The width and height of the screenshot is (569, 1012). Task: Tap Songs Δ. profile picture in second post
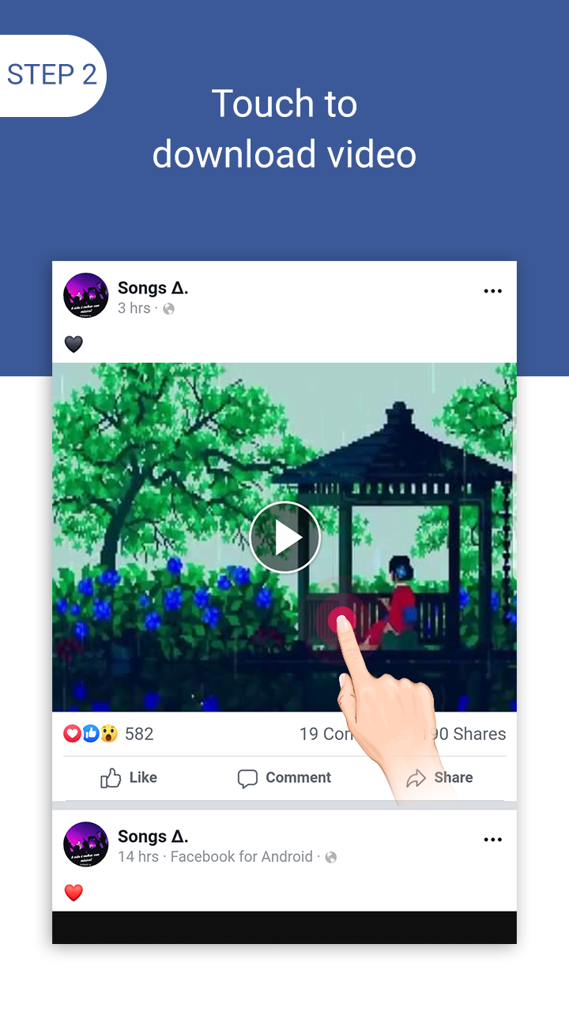pyautogui.click(x=85, y=844)
